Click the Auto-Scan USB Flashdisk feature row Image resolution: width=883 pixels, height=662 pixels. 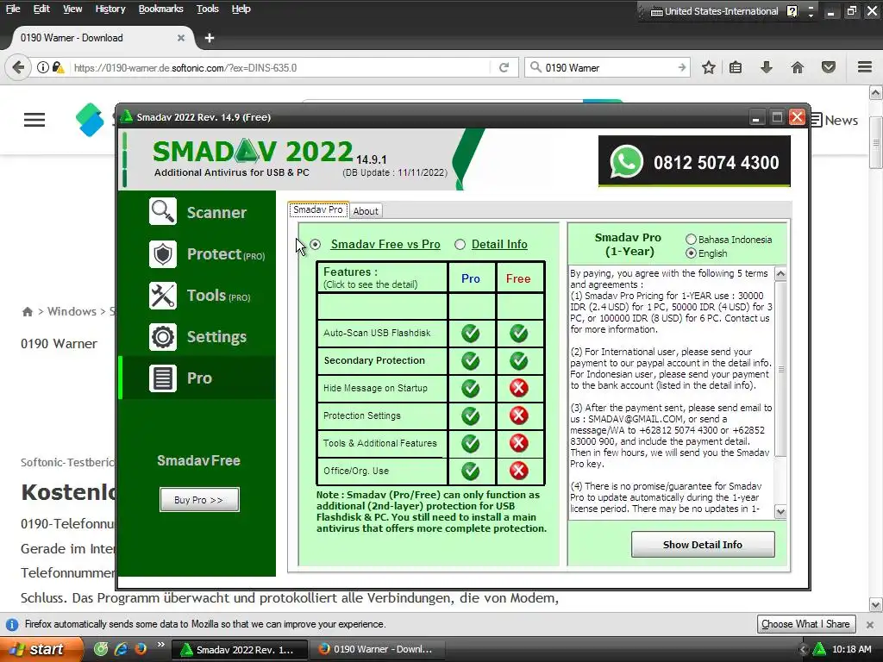(382, 334)
